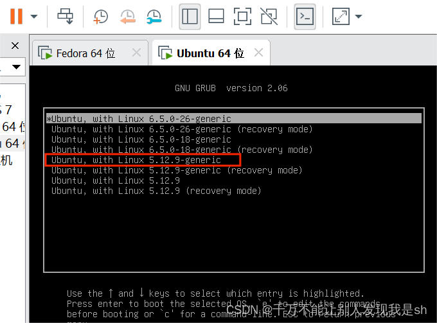437x323 pixels.
Task: Toggle the console view button
Action: pos(305,17)
